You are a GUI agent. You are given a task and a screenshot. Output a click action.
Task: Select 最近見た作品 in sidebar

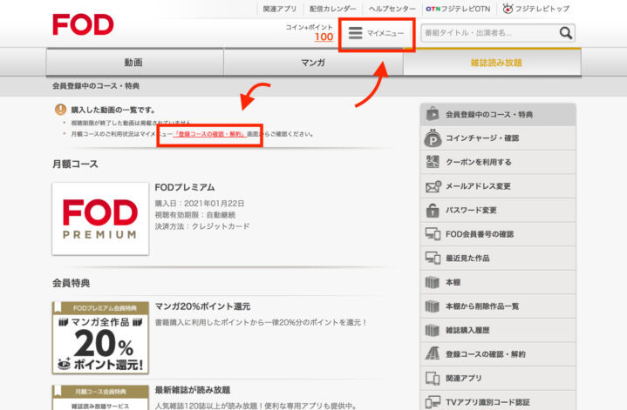[498, 259]
